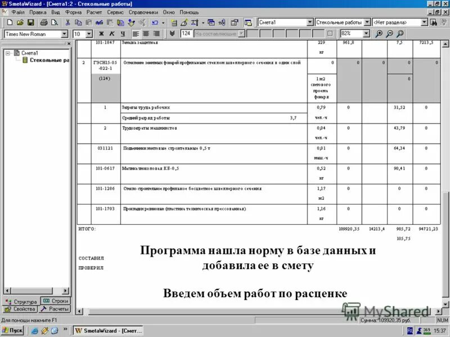This screenshot has height=337, width=450.
Task: Click the double chevron down icon
Action: (172, 34)
